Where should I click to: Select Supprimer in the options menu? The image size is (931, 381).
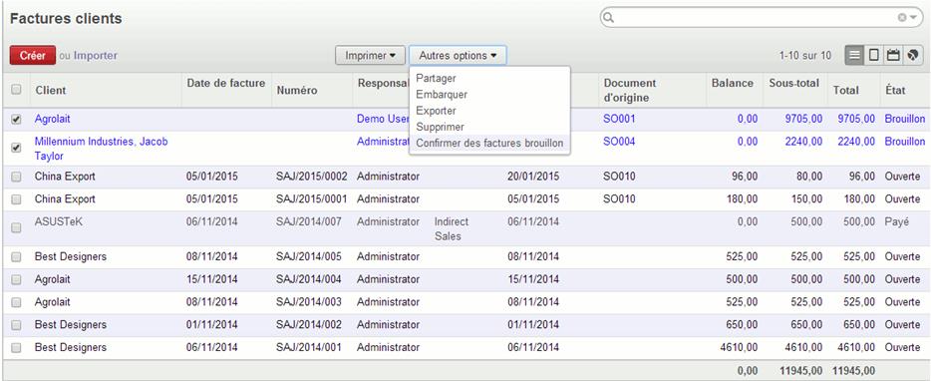(440, 127)
